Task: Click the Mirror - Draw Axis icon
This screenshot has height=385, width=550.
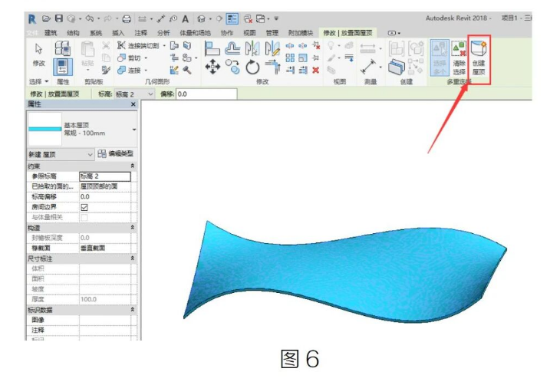Action: [272, 48]
